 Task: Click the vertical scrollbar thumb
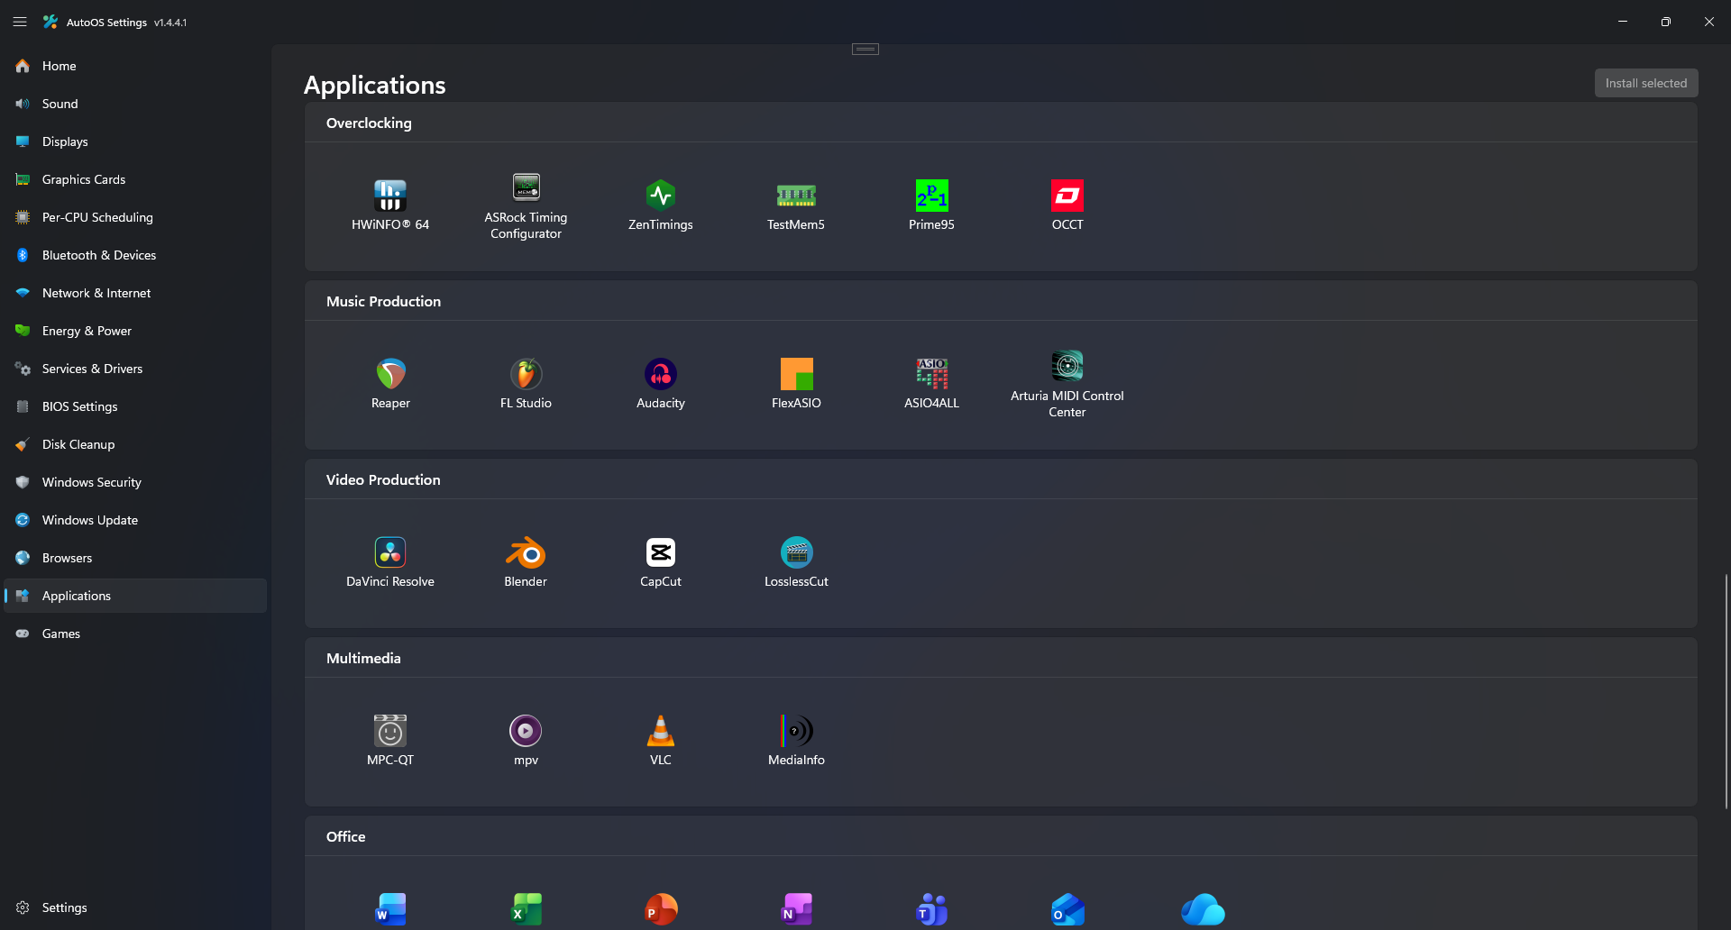(x=1726, y=691)
